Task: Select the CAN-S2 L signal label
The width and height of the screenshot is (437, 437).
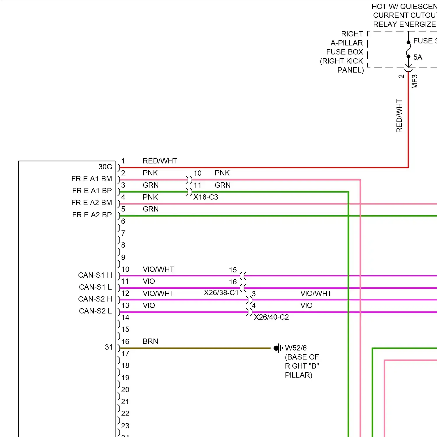Action: tap(95, 311)
